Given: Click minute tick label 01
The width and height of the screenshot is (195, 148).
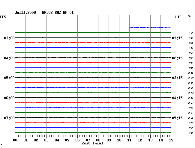Looking at the screenshot, I should point(25,140).
